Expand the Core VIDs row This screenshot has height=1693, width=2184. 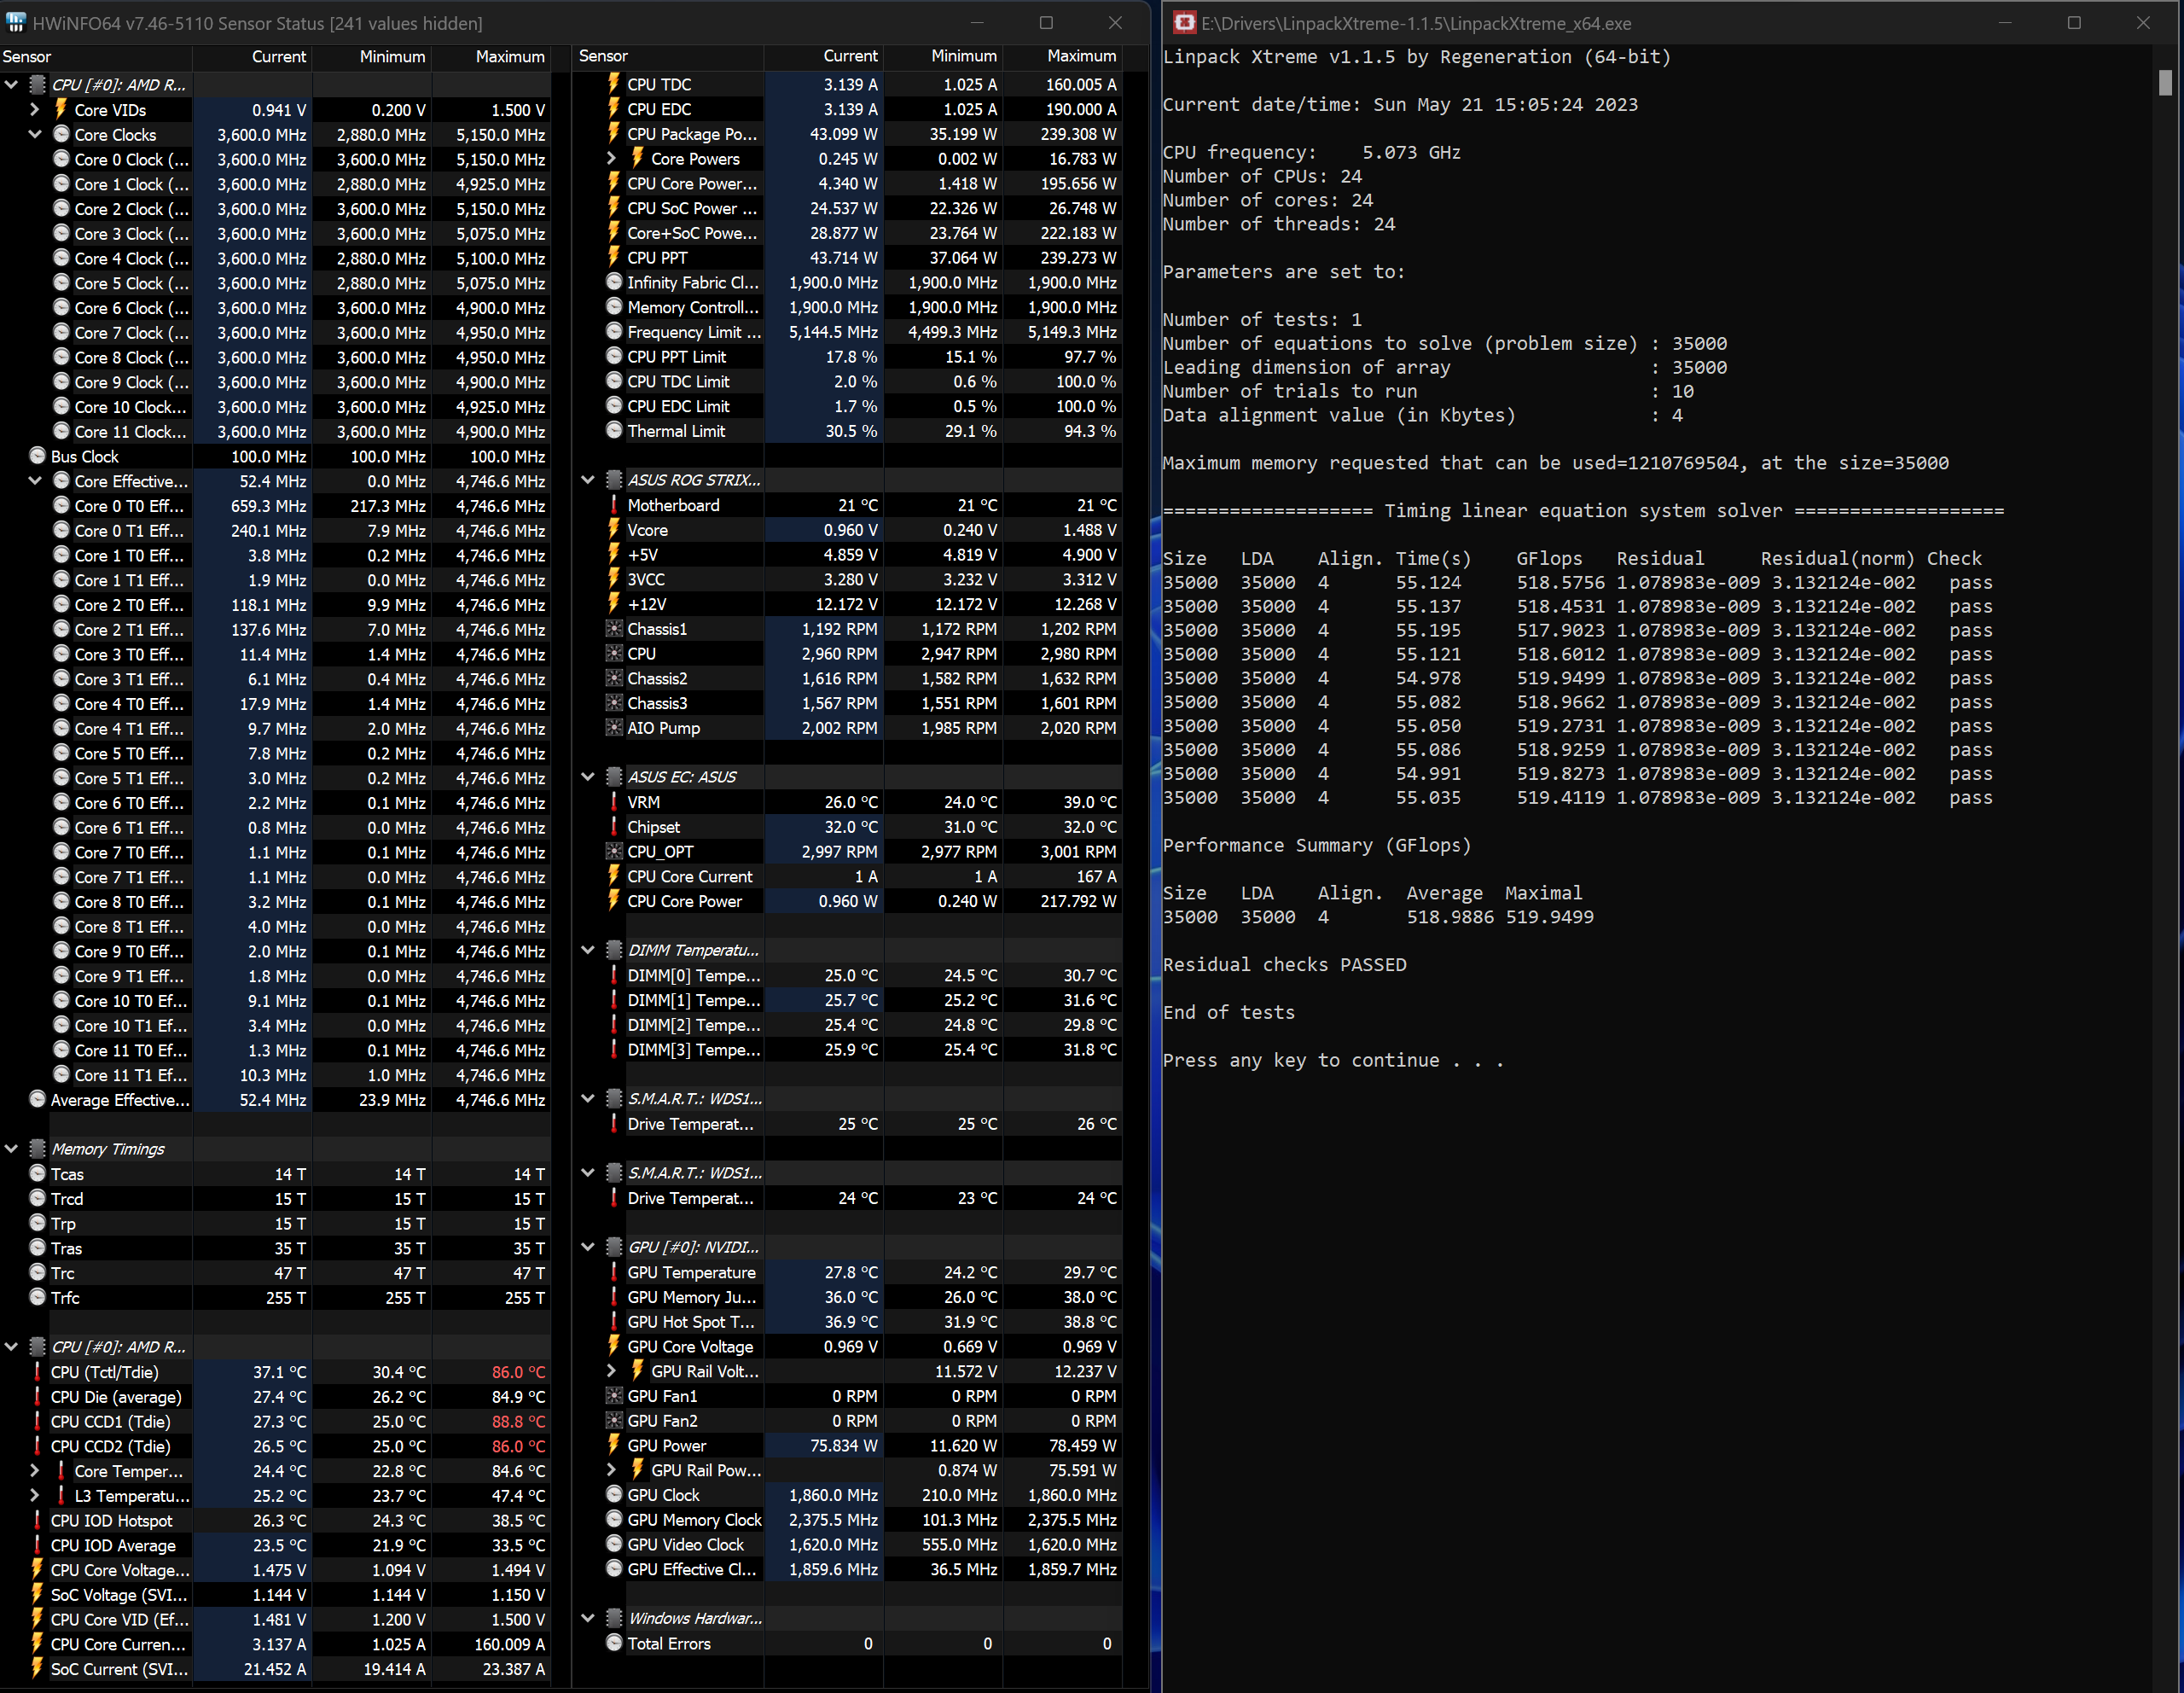(x=35, y=110)
